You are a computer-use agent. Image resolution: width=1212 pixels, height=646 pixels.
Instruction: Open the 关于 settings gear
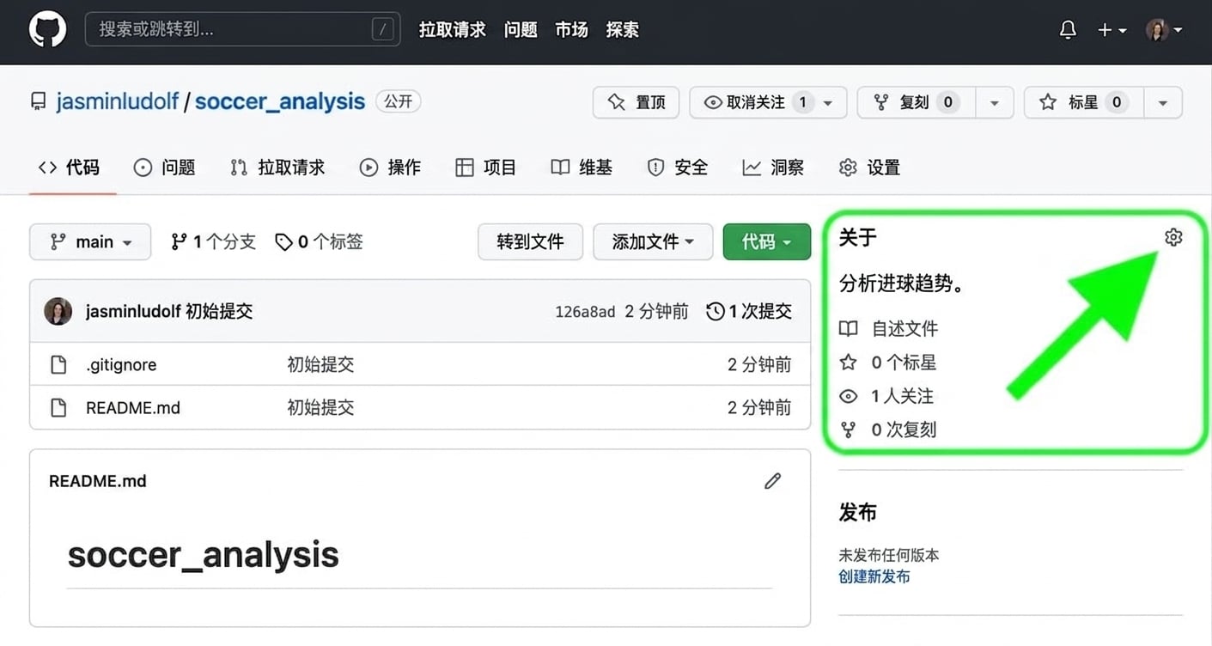pyautogui.click(x=1173, y=237)
